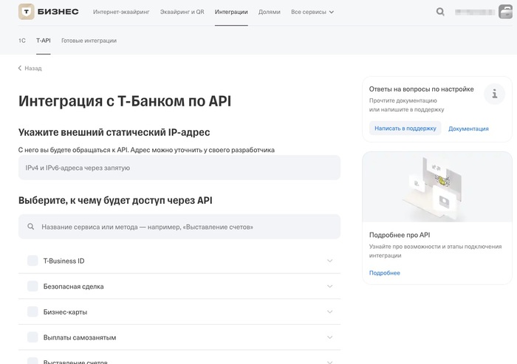Follow the Подробнее link
This screenshot has width=517, height=364.
(x=385, y=272)
